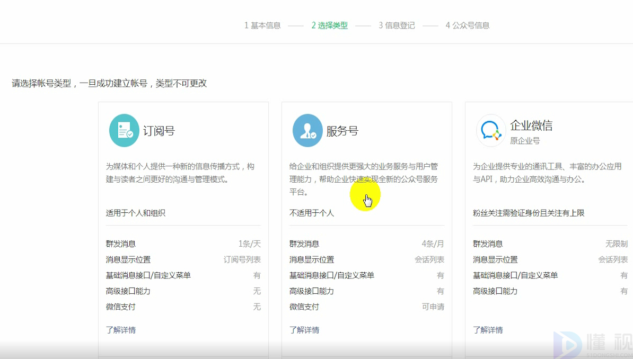Click the 订阅号列表 display position value
This screenshot has height=359, width=633.
242,259
